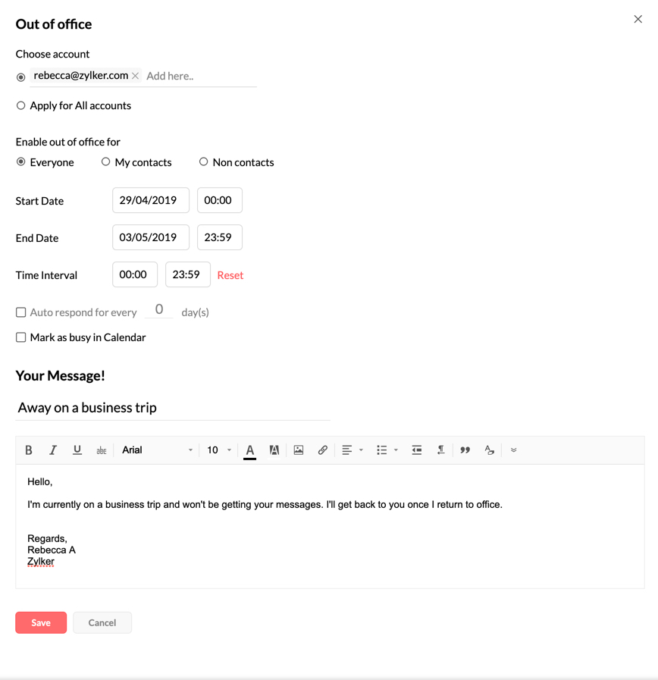
Task: Change the text direction
Action: tap(440, 450)
